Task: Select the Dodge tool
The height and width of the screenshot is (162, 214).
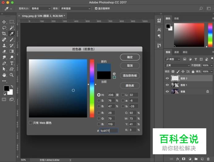Action: 12,57
